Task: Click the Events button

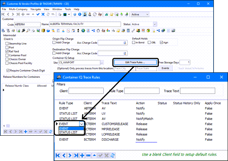Action: click(165, 68)
